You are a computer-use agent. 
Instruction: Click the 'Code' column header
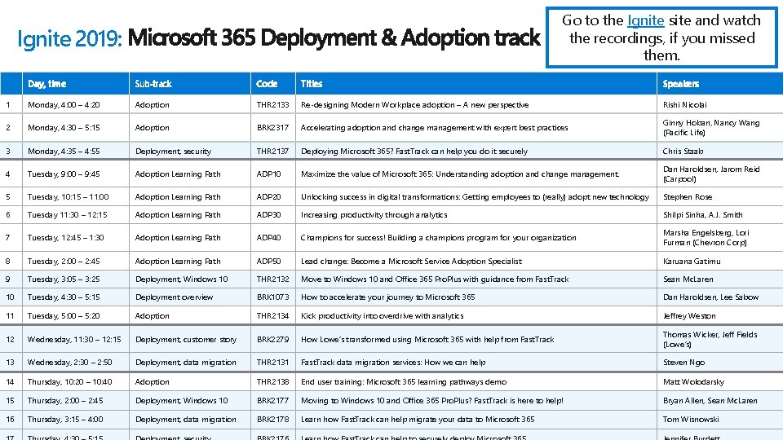[267, 84]
